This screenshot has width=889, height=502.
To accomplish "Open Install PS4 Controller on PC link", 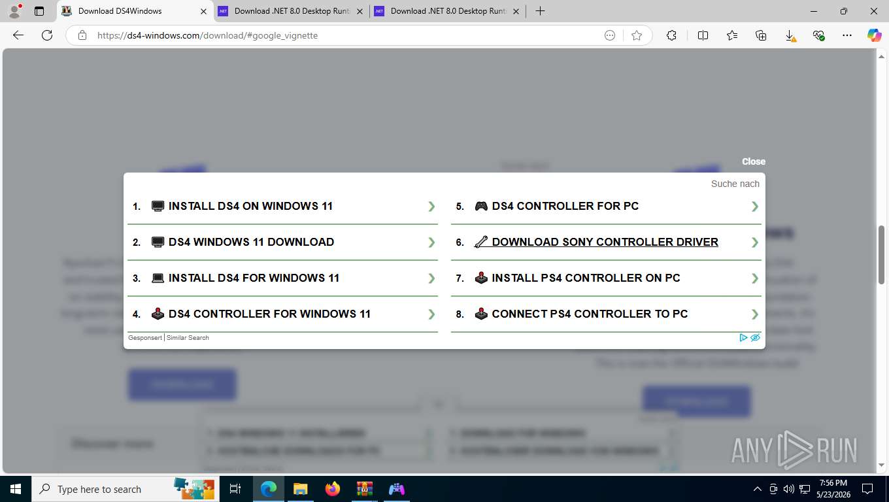I will pyautogui.click(x=586, y=278).
